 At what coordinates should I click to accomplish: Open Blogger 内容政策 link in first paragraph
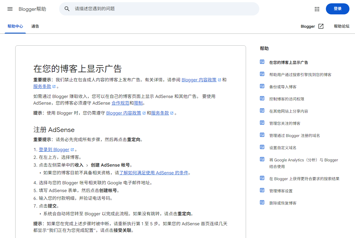point(199,80)
